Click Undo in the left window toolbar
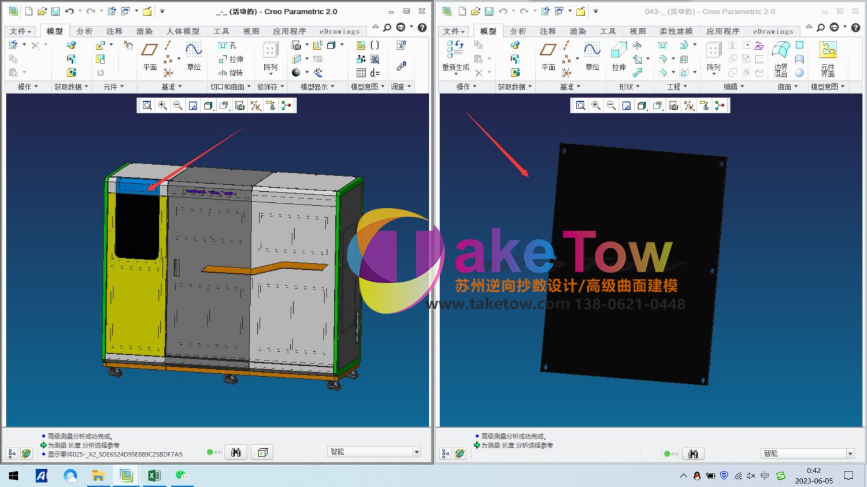Viewport: 867px width, 487px height. tap(69, 12)
